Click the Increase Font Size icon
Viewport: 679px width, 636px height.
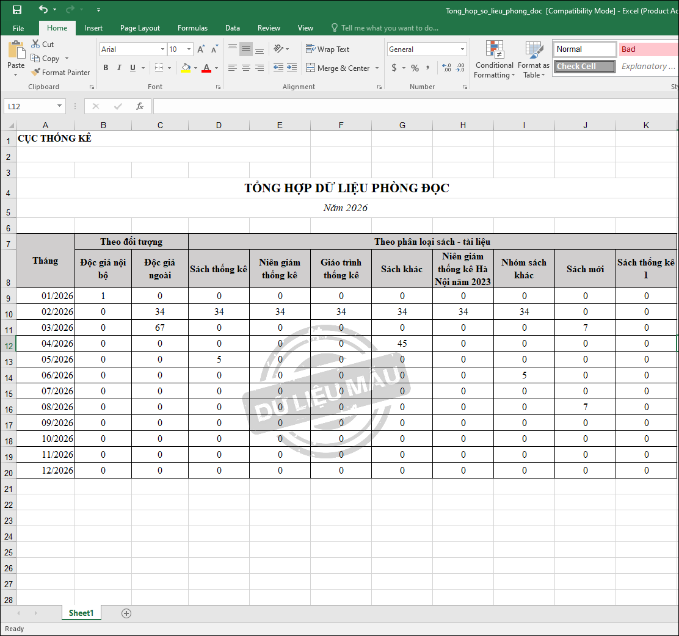[201, 49]
